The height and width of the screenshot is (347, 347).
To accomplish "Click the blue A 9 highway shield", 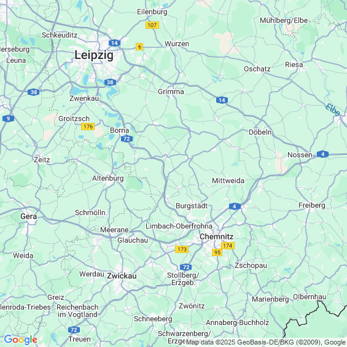I will 8,119.
